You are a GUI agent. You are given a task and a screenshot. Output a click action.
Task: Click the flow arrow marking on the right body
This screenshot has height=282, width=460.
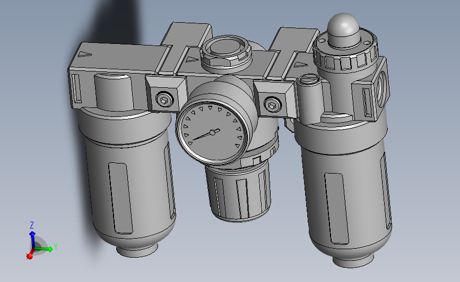301,65
